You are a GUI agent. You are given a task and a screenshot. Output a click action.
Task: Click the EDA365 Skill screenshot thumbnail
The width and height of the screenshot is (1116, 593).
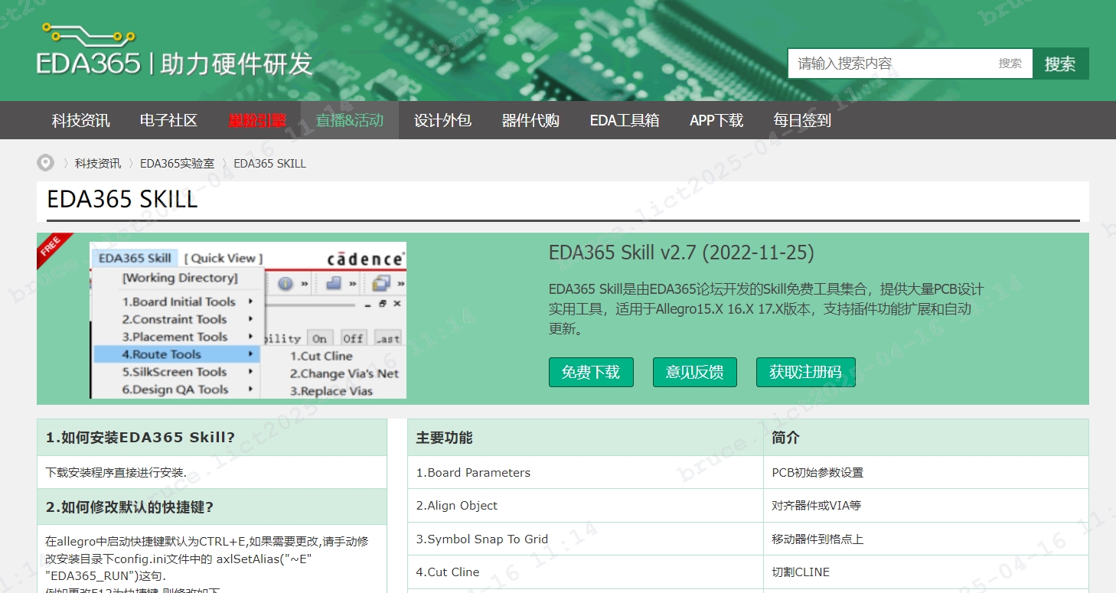(x=248, y=320)
